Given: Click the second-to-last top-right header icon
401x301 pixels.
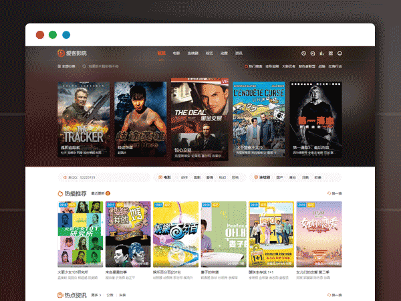Looking at the screenshot, I should click(330, 53).
